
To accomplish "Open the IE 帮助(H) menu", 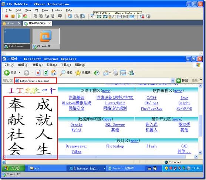I will (80, 65).
